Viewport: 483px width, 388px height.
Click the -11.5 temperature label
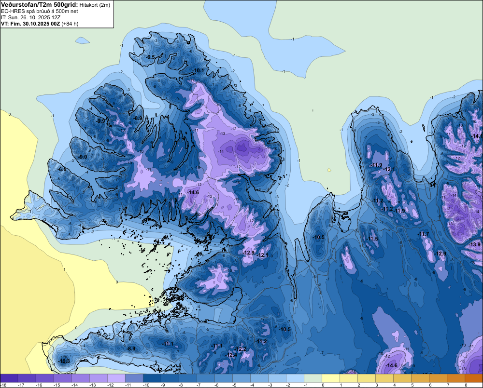(372, 239)
